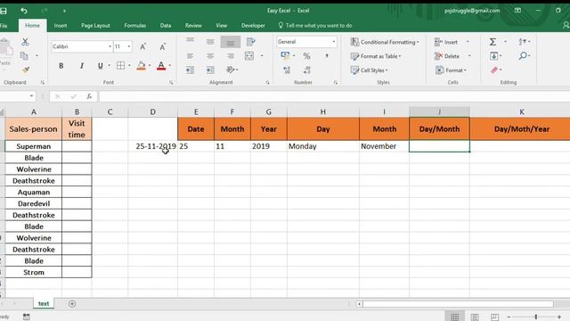Viewport: 570px width, 321px height.
Task: Apply Percent Style format
Action: 306,56
